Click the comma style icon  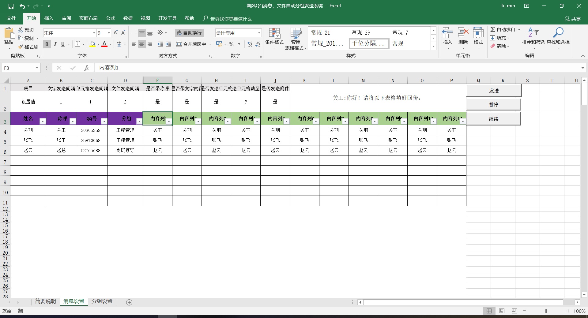(x=239, y=44)
